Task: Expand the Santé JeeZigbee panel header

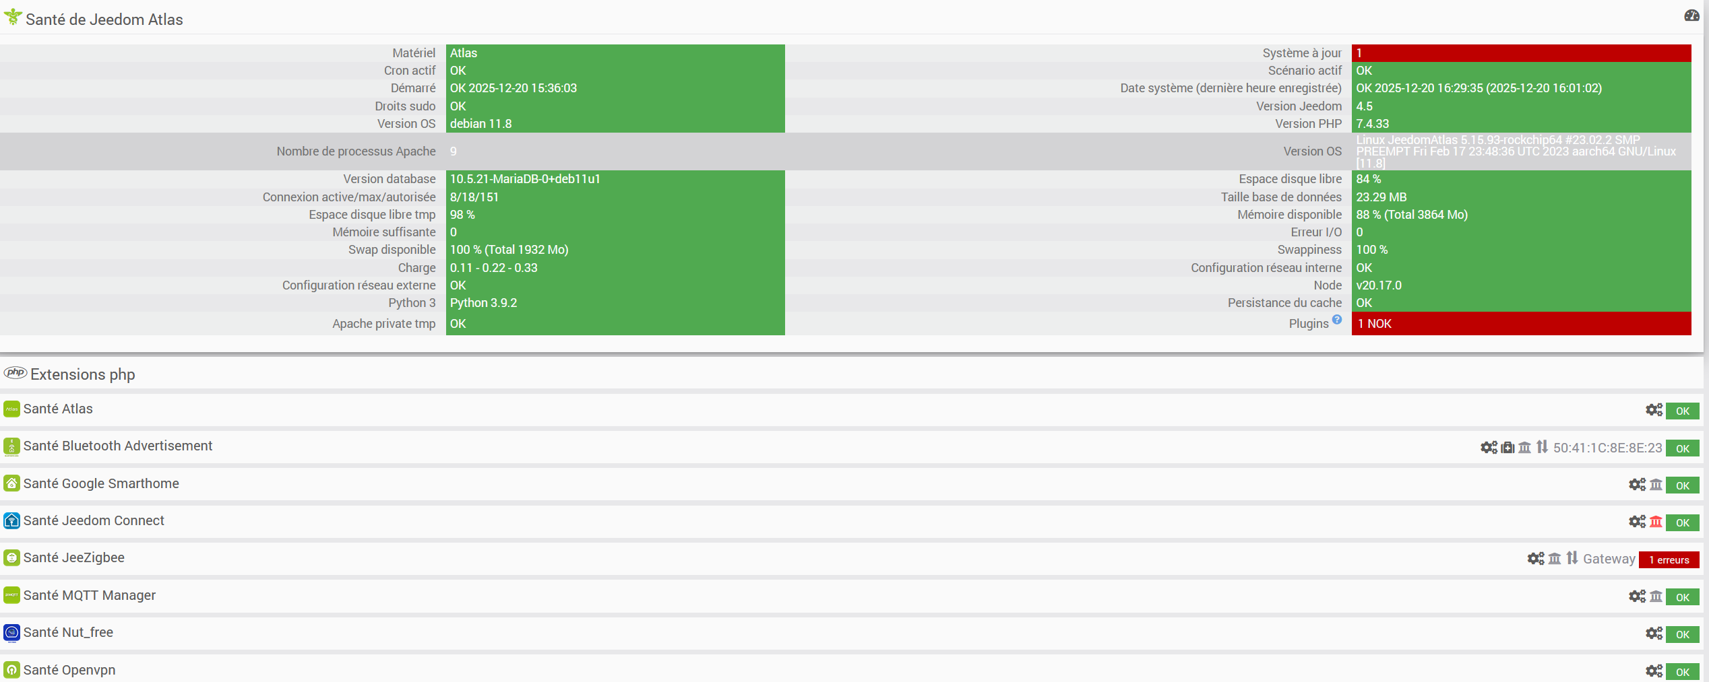Action: pos(73,557)
